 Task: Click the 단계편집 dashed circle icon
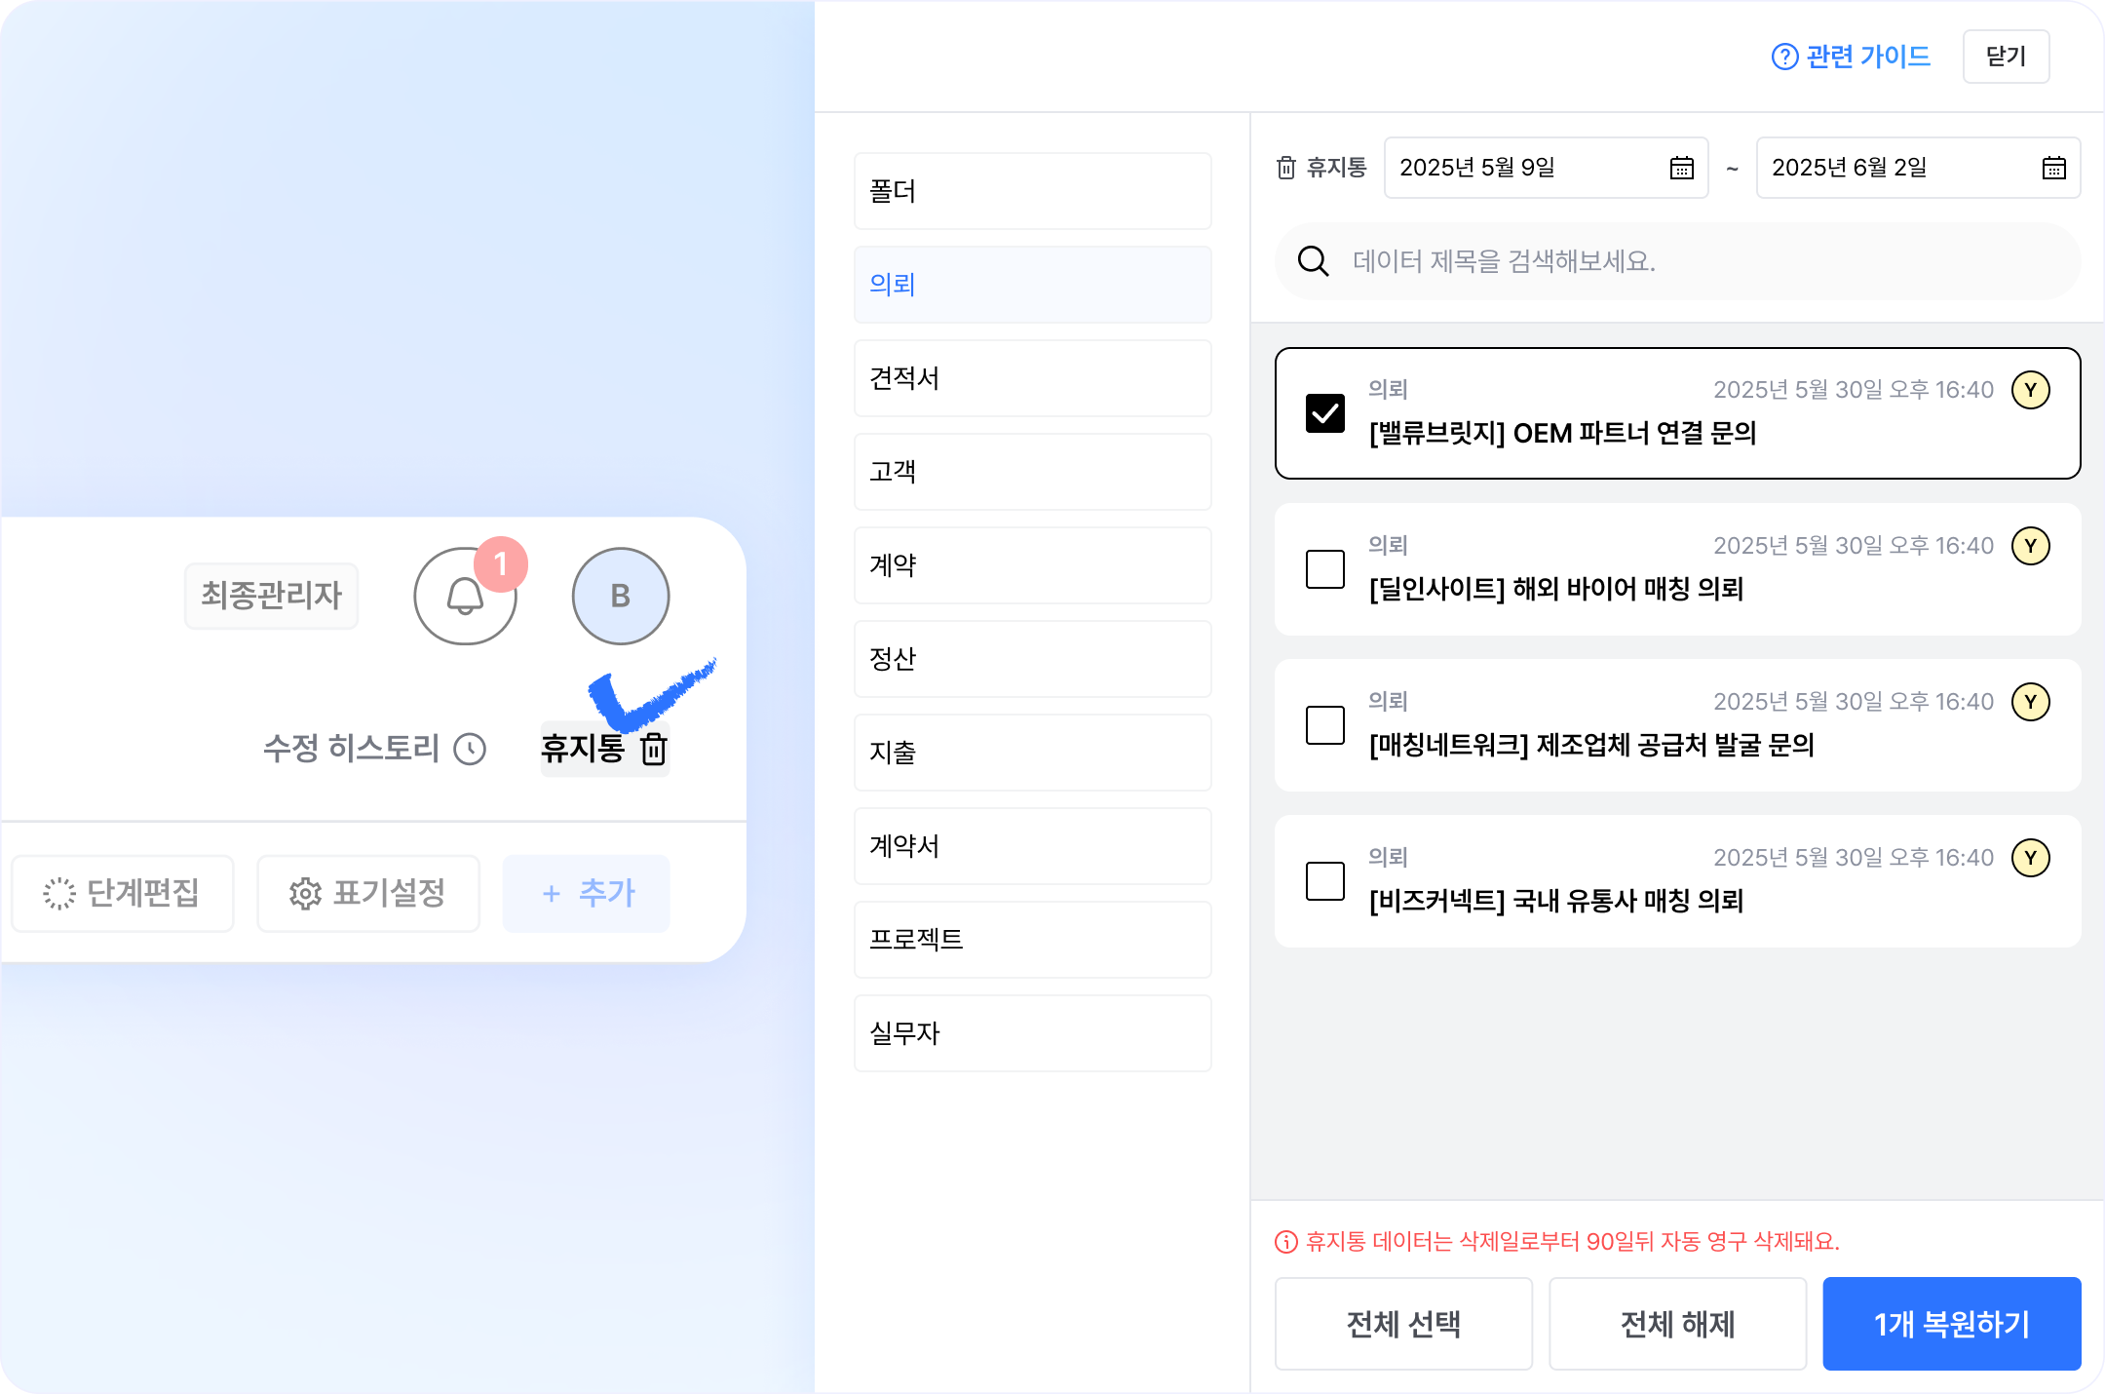point(59,893)
